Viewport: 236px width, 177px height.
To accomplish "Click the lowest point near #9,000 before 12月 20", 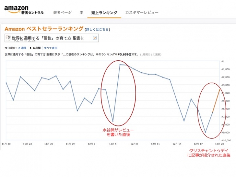I will (x=205, y=132).
